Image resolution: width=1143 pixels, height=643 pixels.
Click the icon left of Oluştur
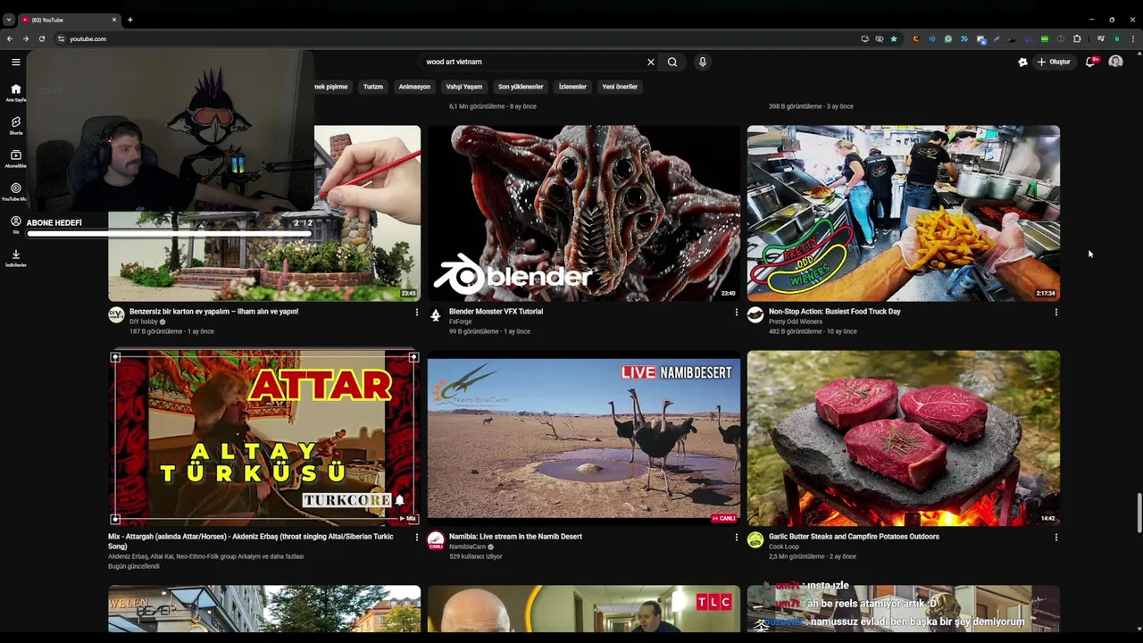pos(1022,62)
